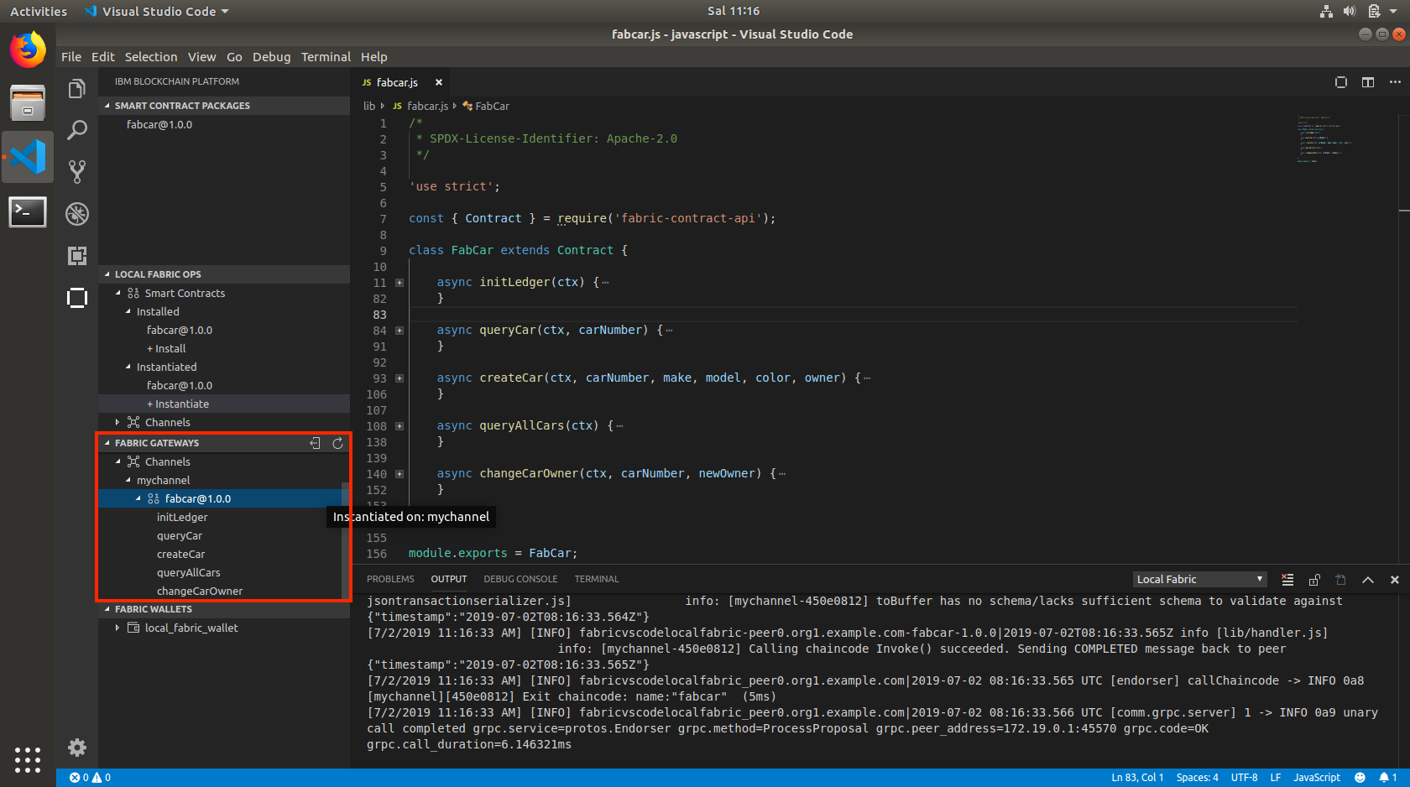Select mychannel in Fabric Gateways
Image resolution: width=1410 pixels, height=787 pixels.
pyautogui.click(x=164, y=481)
